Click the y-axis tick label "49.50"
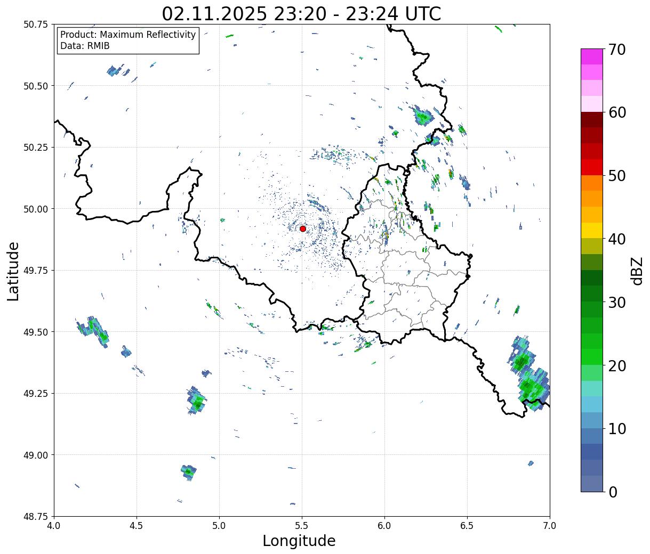The image size is (650, 554). (x=36, y=332)
